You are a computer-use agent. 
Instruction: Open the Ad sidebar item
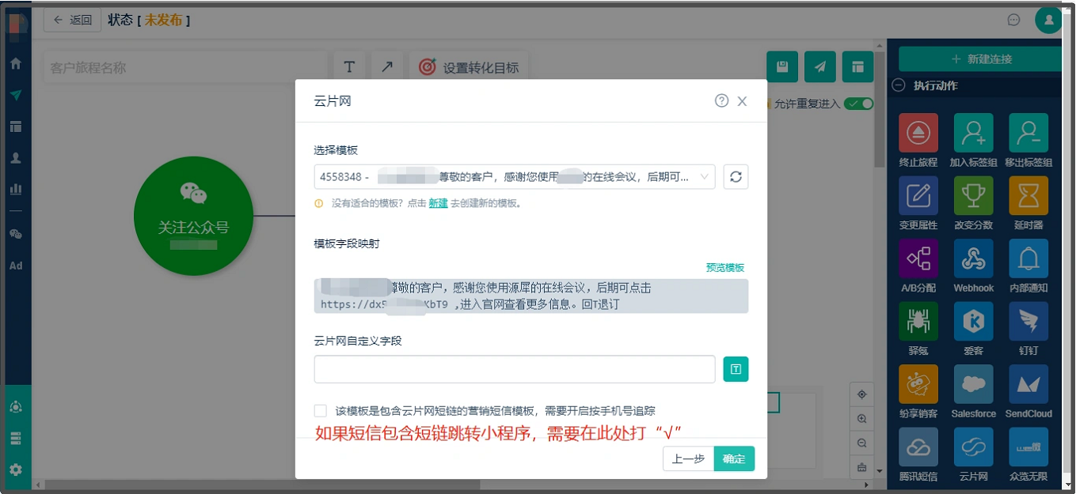[15, 266]
